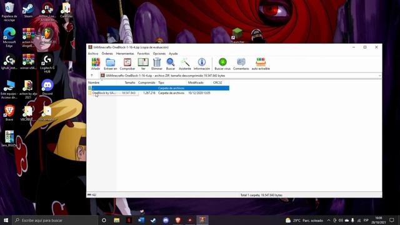Maximize the WinRAR window
Viewport: 400px width, 225px height.
tap(365, 47)
